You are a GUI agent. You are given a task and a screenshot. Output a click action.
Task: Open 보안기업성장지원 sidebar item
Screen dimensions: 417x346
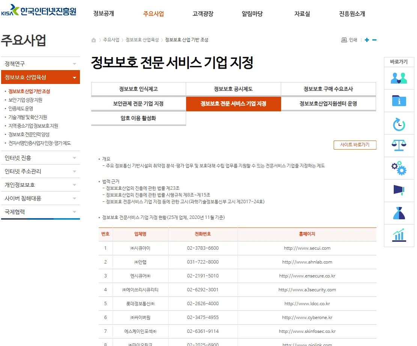coord(25,100)
